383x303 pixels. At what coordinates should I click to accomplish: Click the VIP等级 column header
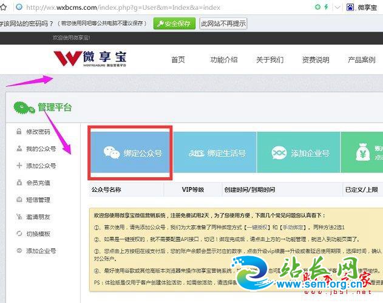(193, 189)
